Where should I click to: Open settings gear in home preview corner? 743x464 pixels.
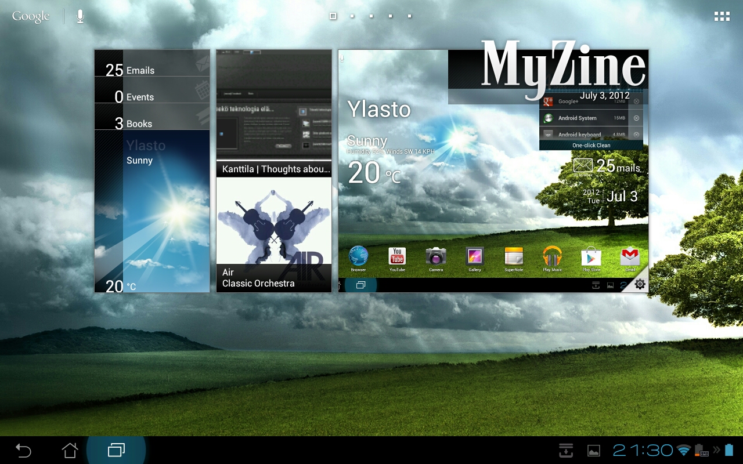[x=640, y=284]
